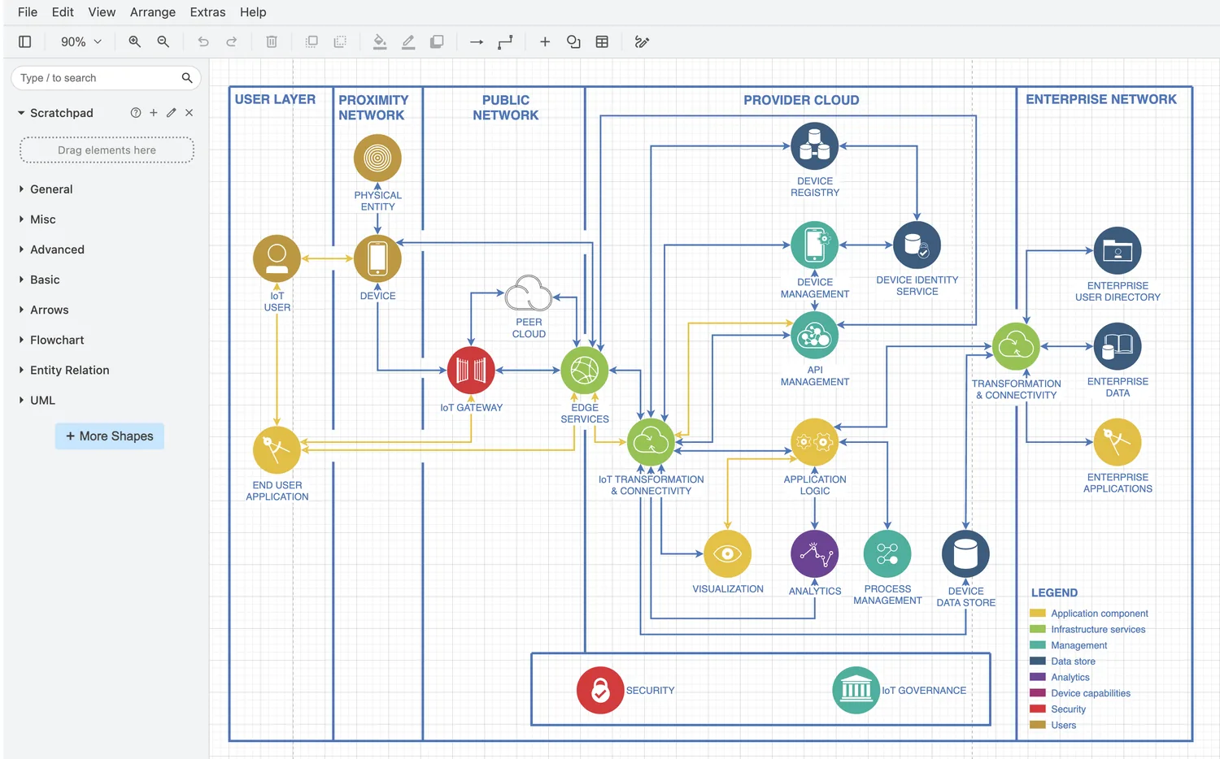Open the Extras menu

(x=207, y=12)
